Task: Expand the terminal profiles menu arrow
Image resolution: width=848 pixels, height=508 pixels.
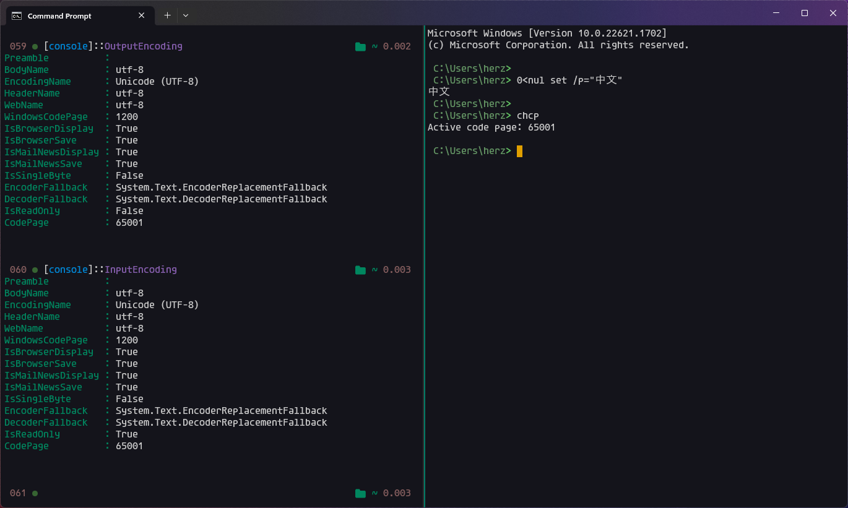Action: [x=185, y=15]
